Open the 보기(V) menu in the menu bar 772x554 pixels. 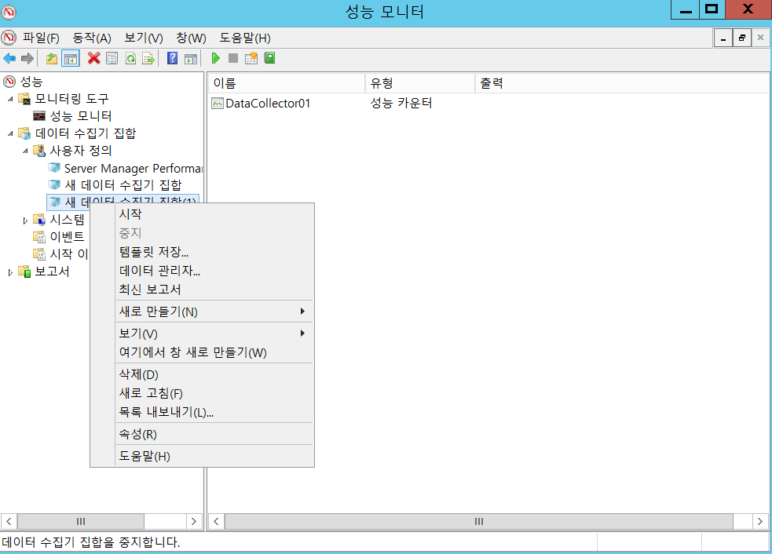coord(143,38)
